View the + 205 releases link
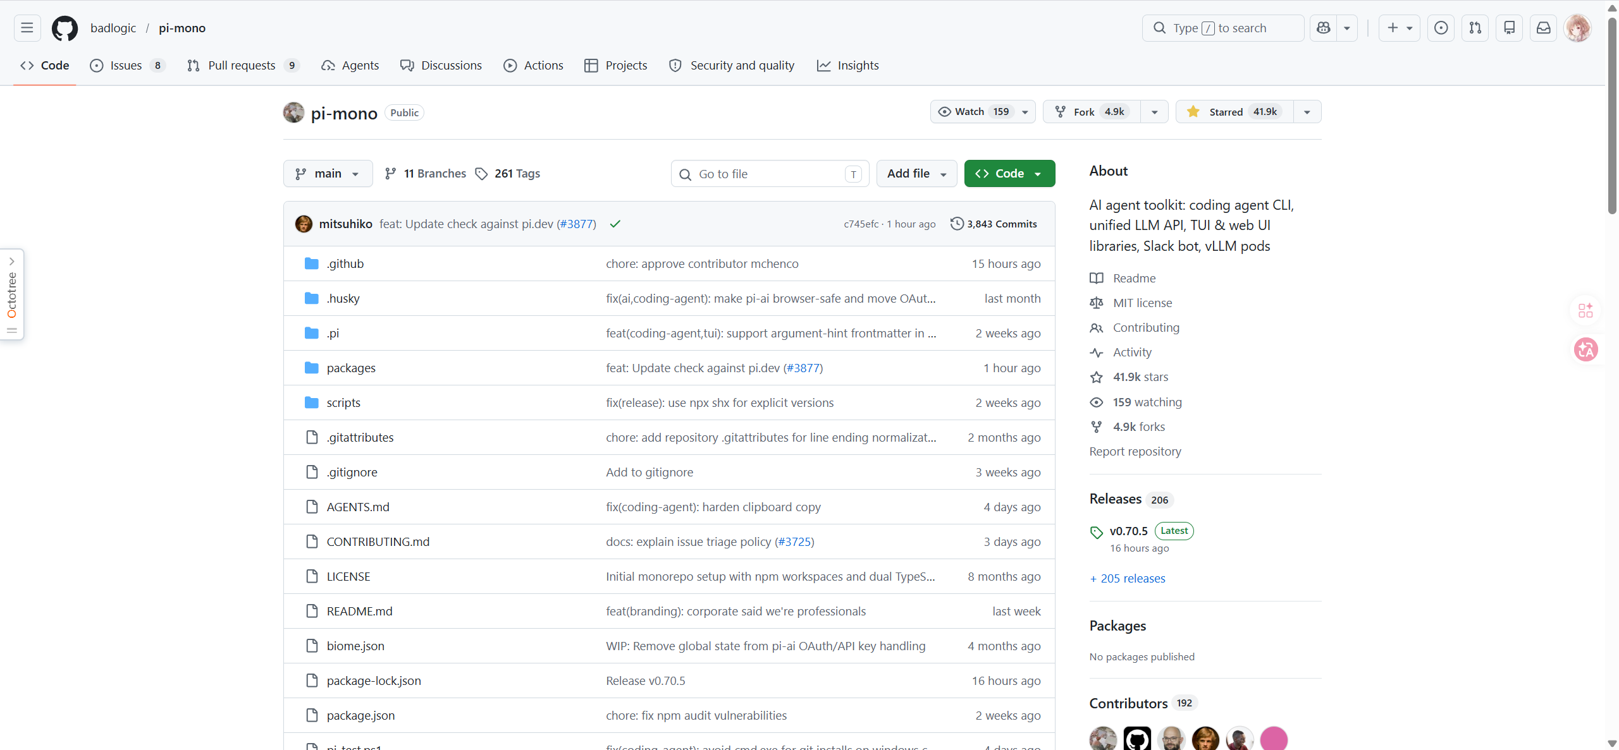 pyautogui.click(x=1127, y=578)
